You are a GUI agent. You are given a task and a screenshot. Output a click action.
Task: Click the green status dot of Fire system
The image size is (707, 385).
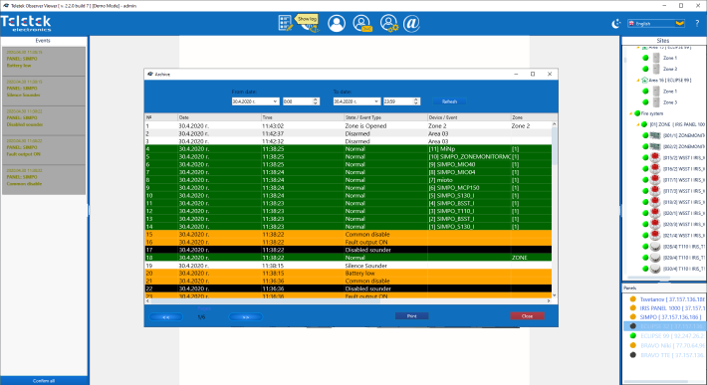[x=637, y=113]
